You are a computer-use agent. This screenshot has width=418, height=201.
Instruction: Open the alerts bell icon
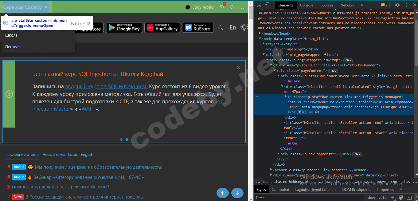pyautogui.click(x=232, y=7)
